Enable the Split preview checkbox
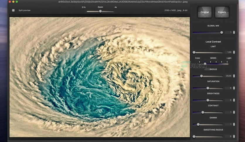 point(13,10)
